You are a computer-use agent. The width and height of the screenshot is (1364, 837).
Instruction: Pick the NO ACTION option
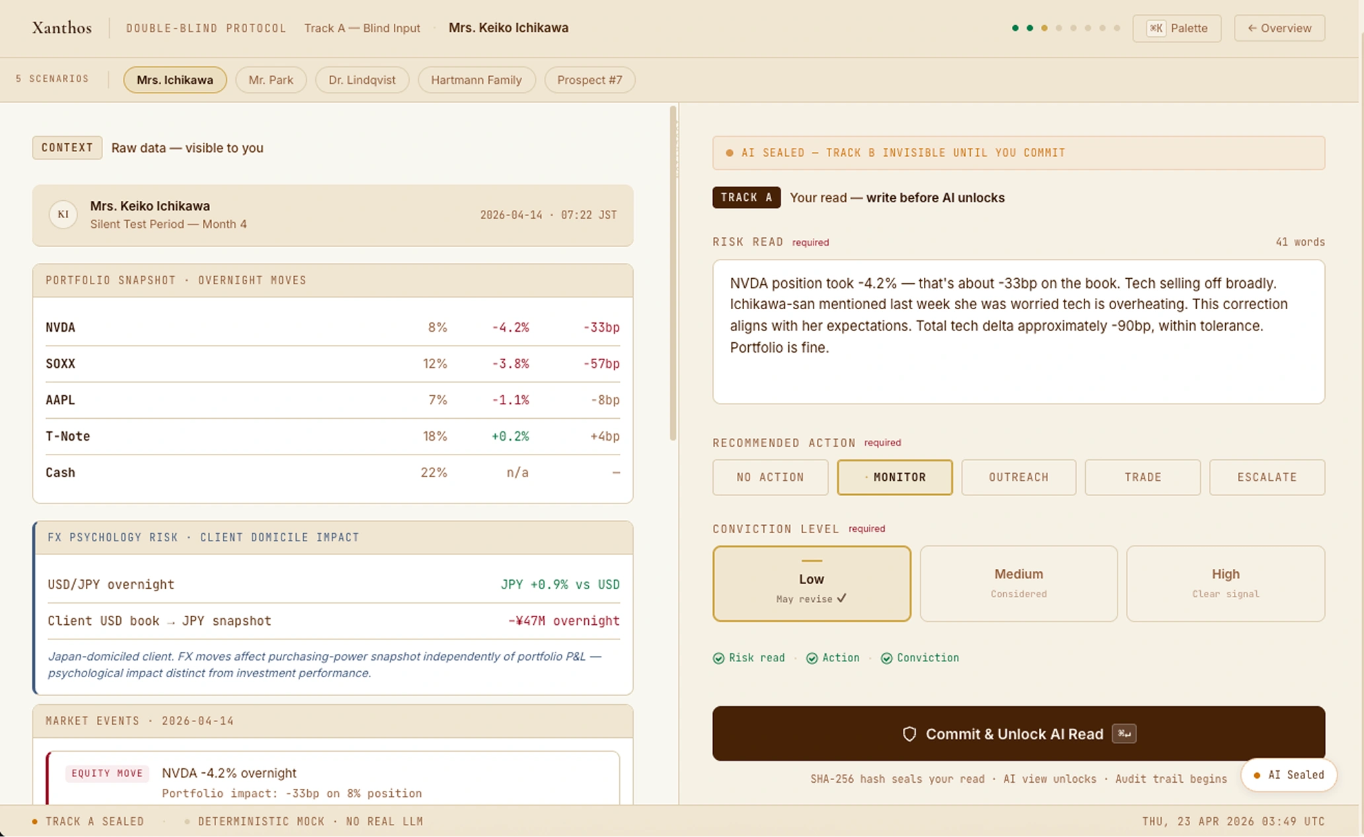(x=770, y=477)
